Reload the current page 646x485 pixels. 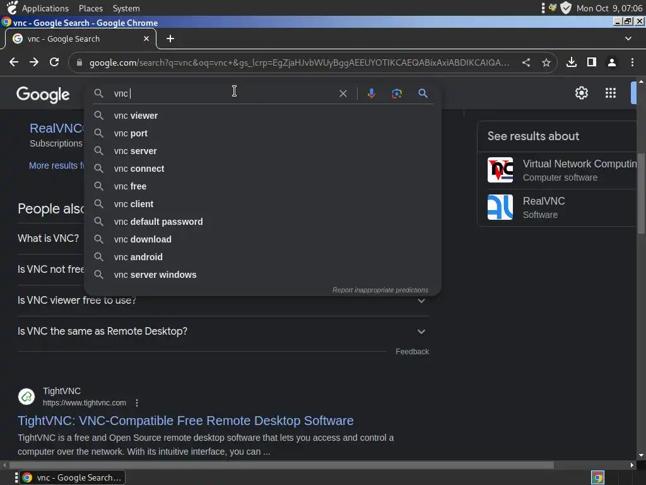(54, 63)
